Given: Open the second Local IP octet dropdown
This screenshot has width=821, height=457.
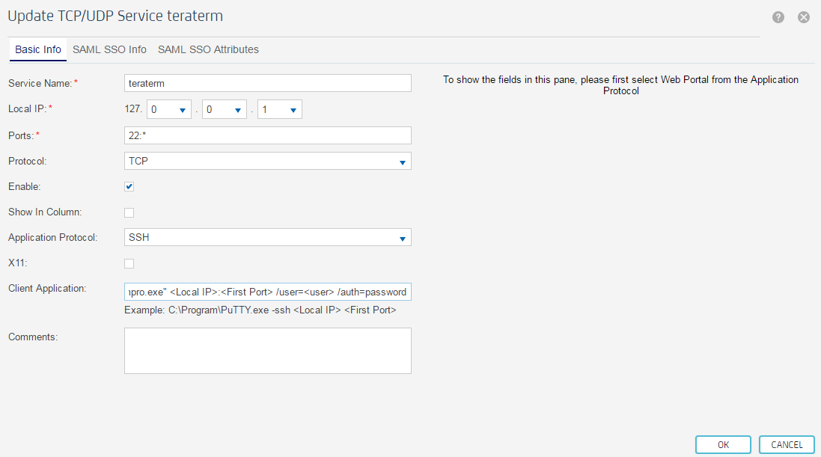Looking at the screenshot, I should [225, 110].
